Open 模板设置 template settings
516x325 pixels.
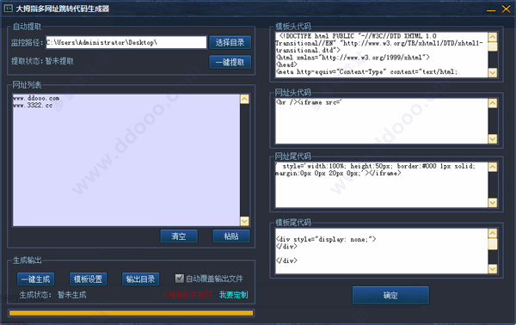(88, 279)
